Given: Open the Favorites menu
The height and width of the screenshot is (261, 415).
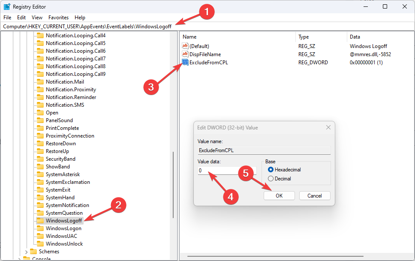Looking at the screenshot, I should [x=58, y=18].
